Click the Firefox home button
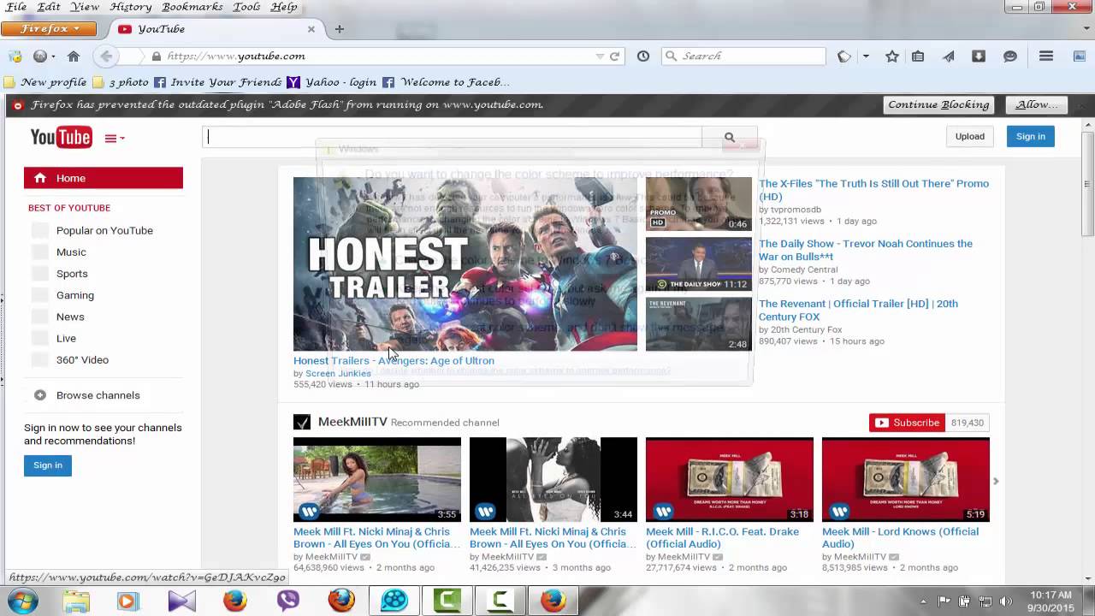This screenshot has height=616, width=1095. click(74, 56)
